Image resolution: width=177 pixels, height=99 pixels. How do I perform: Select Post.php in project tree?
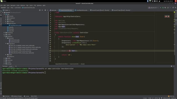[11, 29]
